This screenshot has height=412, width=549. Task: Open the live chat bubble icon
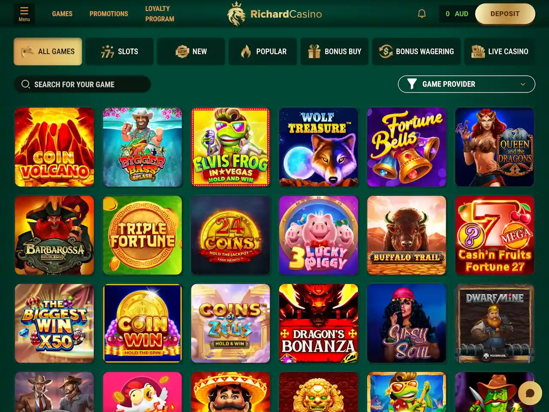(x=530, y=393)
